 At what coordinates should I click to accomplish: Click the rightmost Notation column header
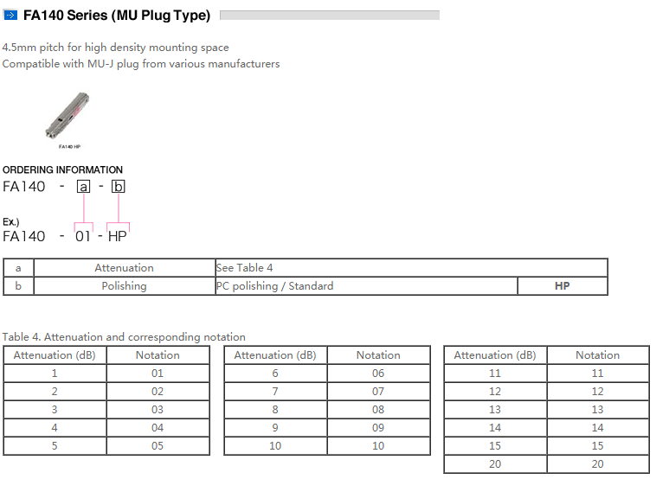coord(597,355)
